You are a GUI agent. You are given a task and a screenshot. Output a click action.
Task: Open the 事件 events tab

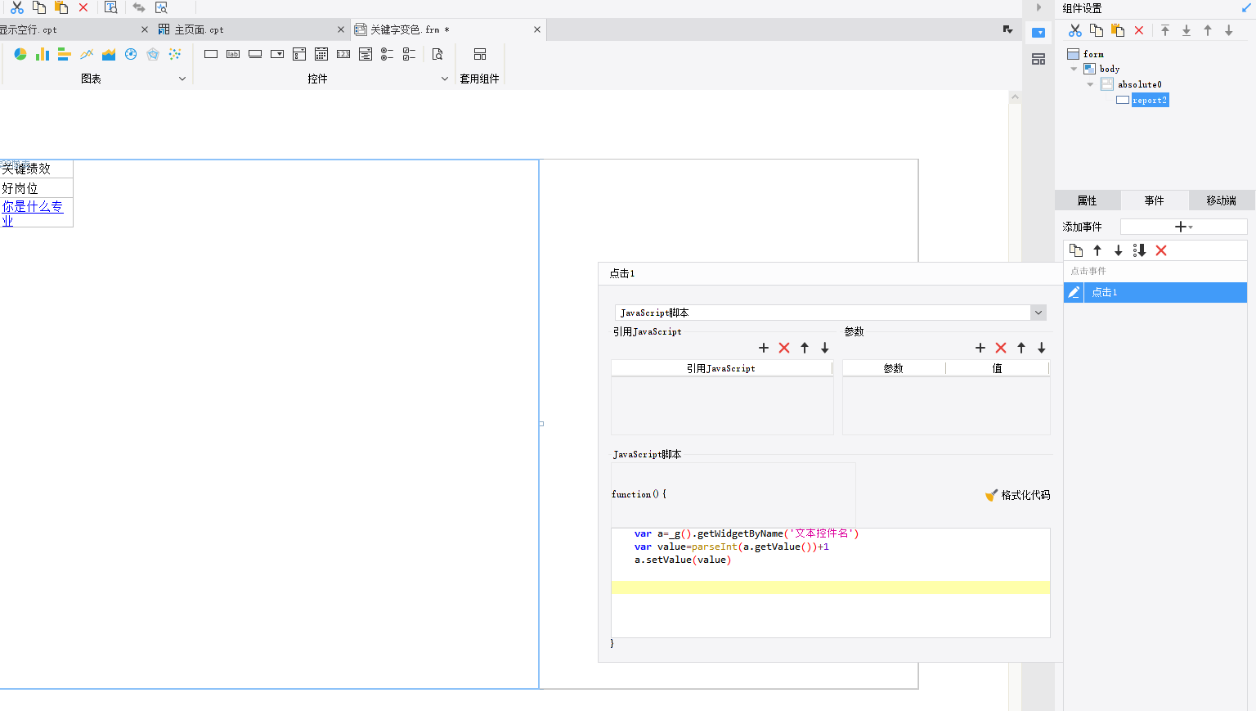tap(1154, 200)
